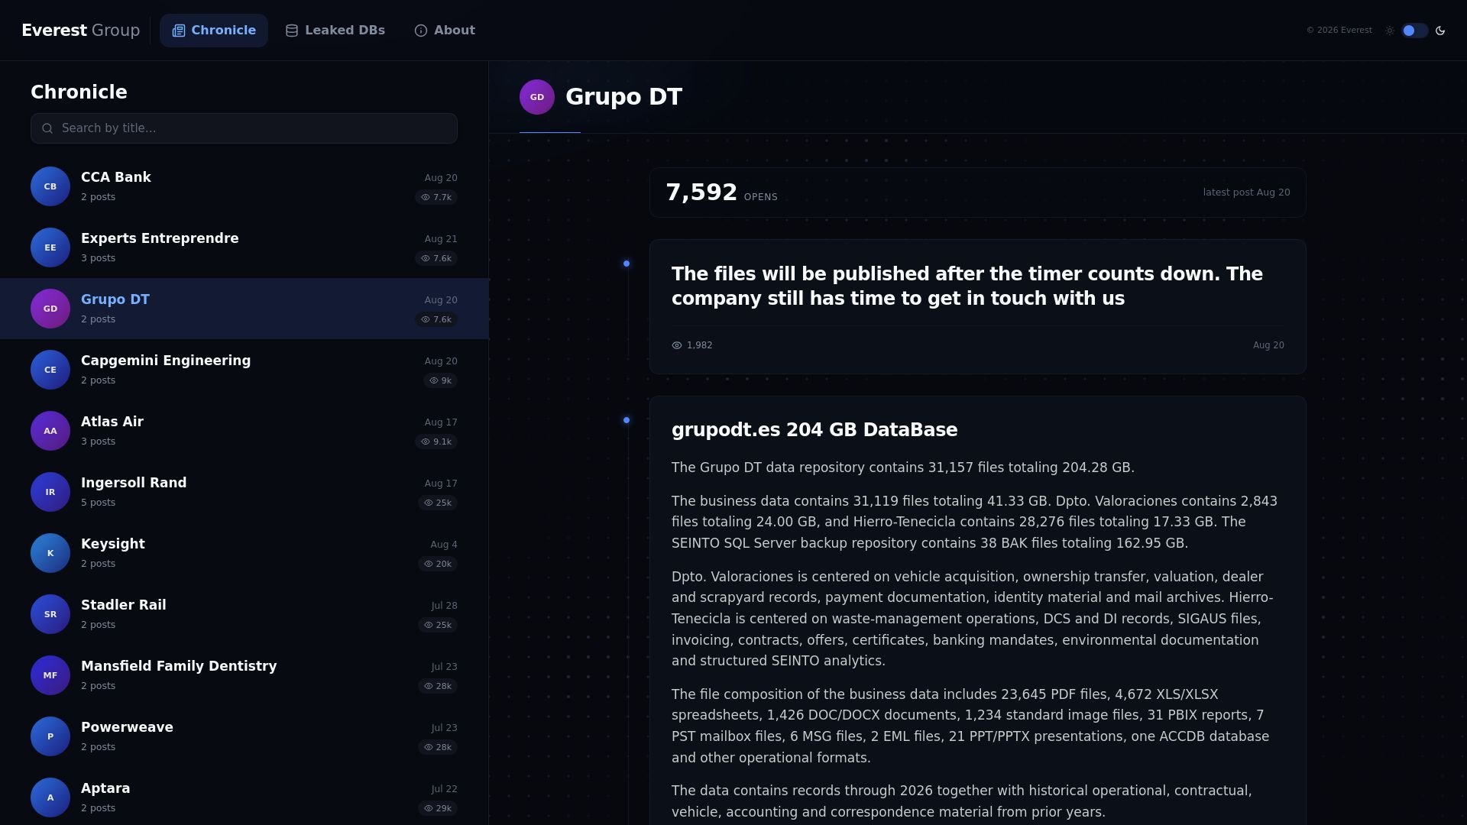Image resolution: width=1467 pixels, height=825 pixels.
Task: Click the 29k views badge on Aptara
Action: [438, 808]
